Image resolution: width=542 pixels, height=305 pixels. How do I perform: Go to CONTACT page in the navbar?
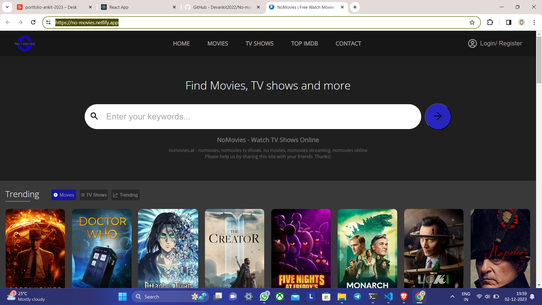coord(348,43)
